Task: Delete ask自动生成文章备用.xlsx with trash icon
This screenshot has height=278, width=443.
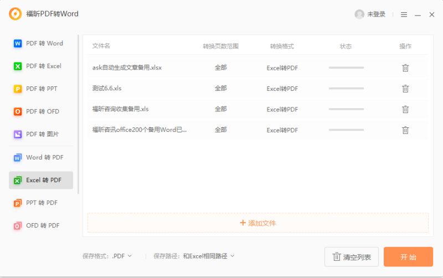Action: click(x=405, y=68)
